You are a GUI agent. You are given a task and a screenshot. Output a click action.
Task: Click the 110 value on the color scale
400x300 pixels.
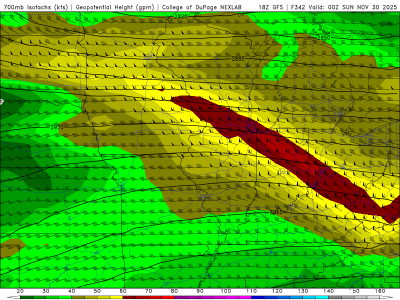click(251, 291)
